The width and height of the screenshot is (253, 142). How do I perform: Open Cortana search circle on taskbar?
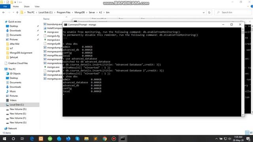click(13, 138)
